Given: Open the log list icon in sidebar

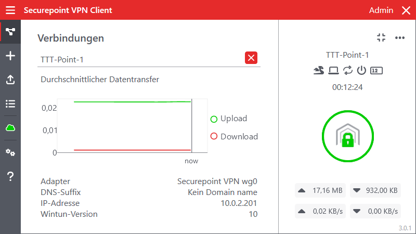Looking at the screenshot, I should (10, 103).
